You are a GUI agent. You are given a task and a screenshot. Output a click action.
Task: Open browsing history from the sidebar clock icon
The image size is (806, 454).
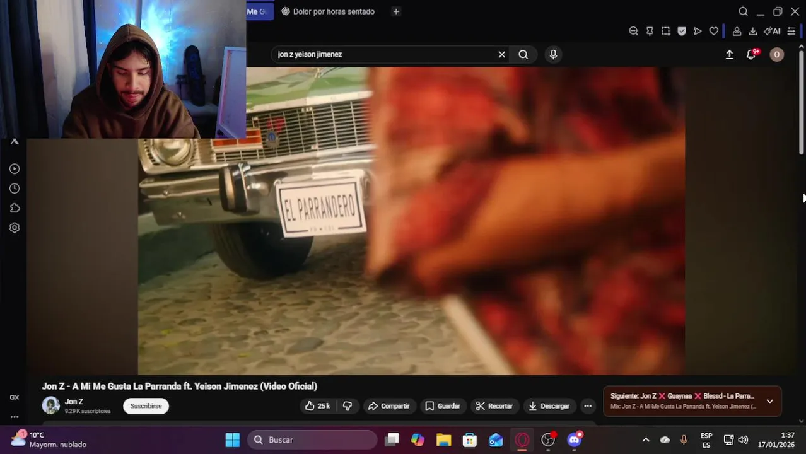pyautogui.click(x=15, y=189)
